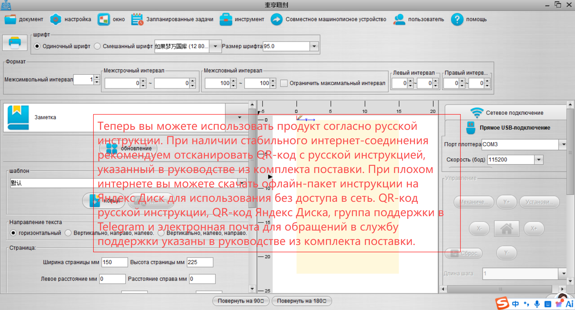Click the Заметка bookmark icon
Screen dimensions: 575x310
tap(18, 117)
